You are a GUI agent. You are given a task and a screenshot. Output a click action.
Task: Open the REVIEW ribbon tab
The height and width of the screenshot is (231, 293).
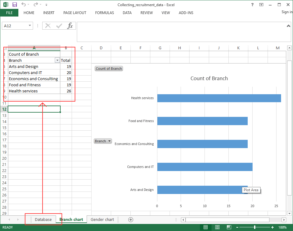point(147,13)
